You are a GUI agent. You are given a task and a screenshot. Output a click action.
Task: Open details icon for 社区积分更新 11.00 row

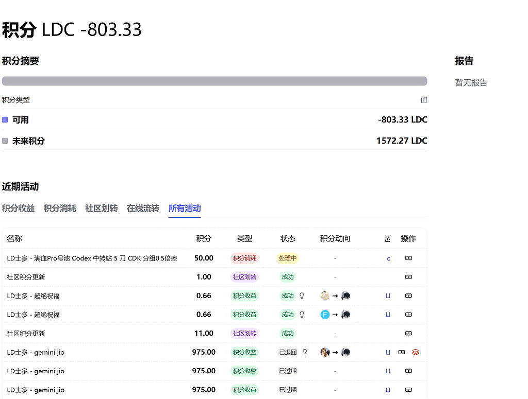coord(408,334)
